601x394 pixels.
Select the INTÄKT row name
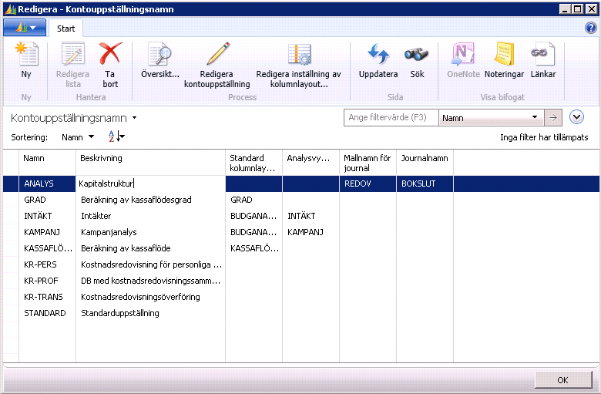tap(47, 216)
